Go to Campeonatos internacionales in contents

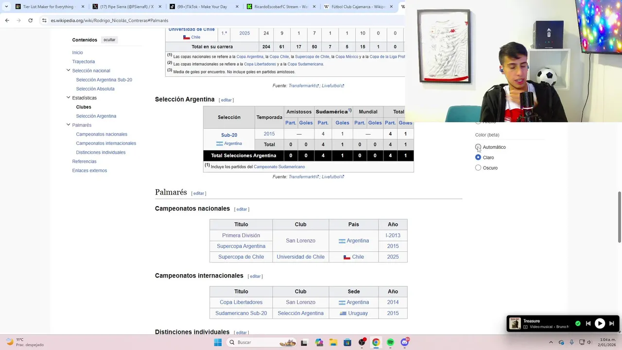(106, 143)
